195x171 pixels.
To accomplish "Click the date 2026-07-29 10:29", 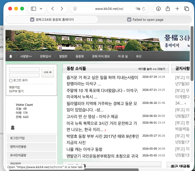I will tap(154, 77).
